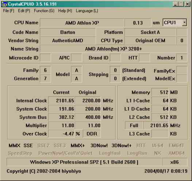Click the x86 architecture box
This screenshot has height=181, width=192.
point(174,162)
